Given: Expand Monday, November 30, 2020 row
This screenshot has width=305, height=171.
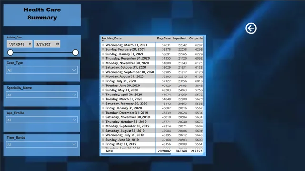Looking at the screenshot, I should (103, 63).
